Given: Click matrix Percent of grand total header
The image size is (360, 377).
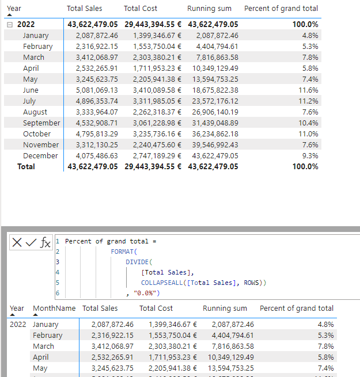Looking at the screenshot, I should pyautogui.click(x=281, y=9).
